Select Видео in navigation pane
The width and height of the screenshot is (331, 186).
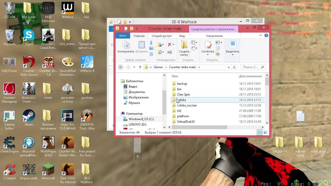pos(133,87)
